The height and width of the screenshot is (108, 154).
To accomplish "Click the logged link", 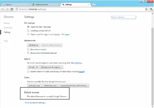I will (81, 72).
